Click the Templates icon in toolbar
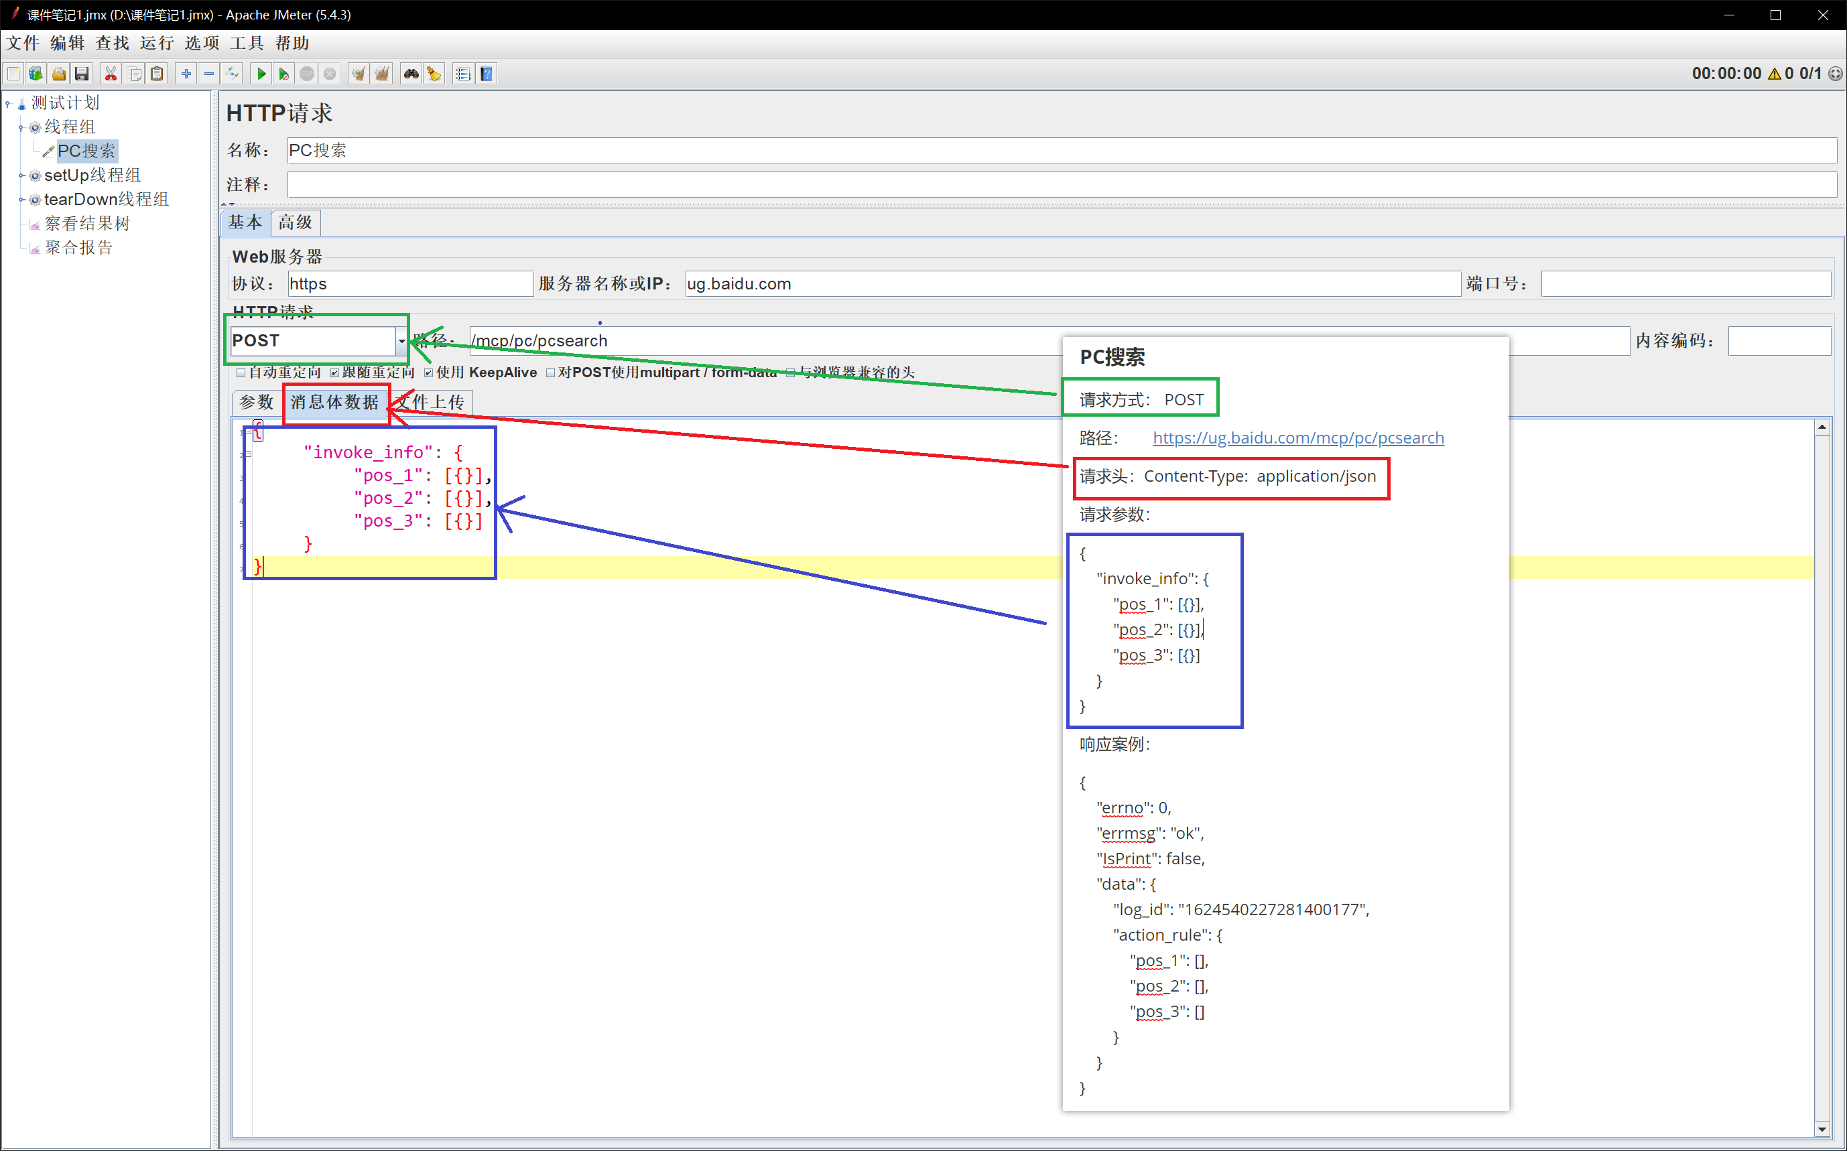This screenshot has width=1847, height=1151. [36, 74]
